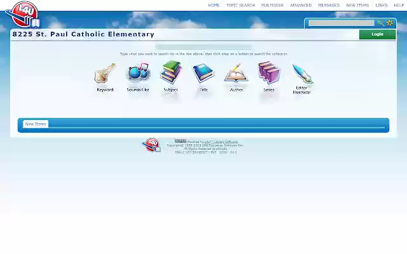407x254 pixels.
Task: Click NEW ITEMS in the top menu
Action: (x=357, y=5)
